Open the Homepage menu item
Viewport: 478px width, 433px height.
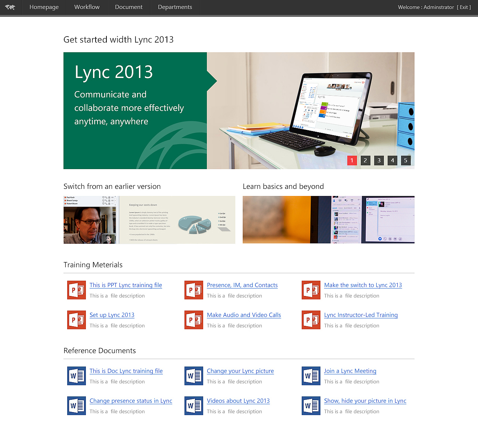click(44, 7)
